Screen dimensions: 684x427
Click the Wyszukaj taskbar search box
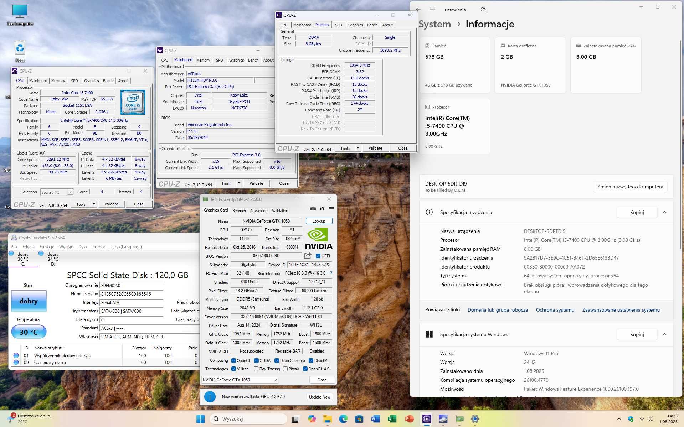pyautogui.click(x=248, y=419)
